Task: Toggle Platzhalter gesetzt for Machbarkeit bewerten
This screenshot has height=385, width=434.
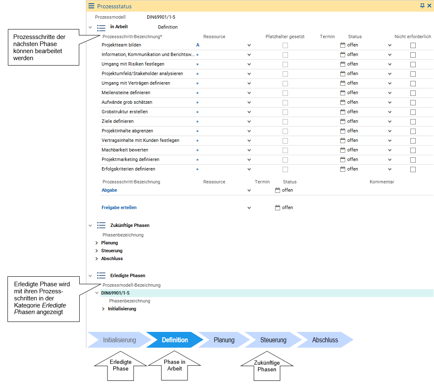Action: pos(285,150)
